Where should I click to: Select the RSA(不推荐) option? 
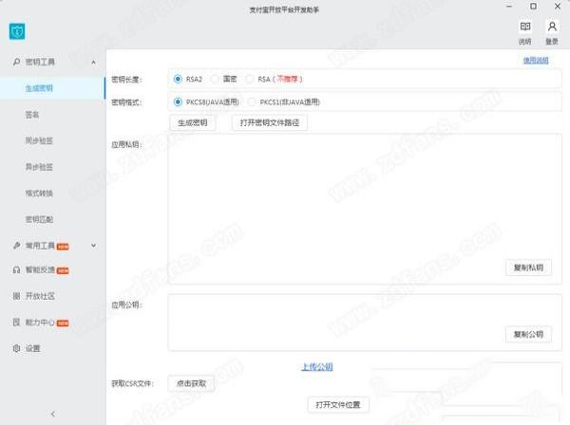tap(249, 79)
